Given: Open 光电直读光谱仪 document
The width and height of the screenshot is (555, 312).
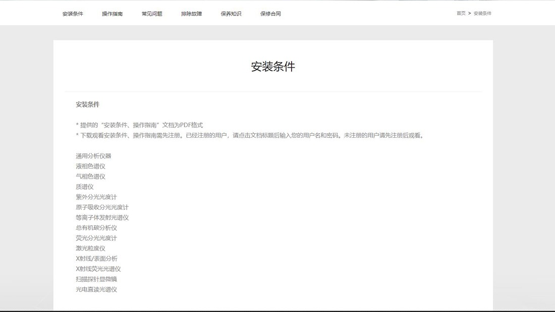Looking at the screenshot, I should [x=96, y=289].
